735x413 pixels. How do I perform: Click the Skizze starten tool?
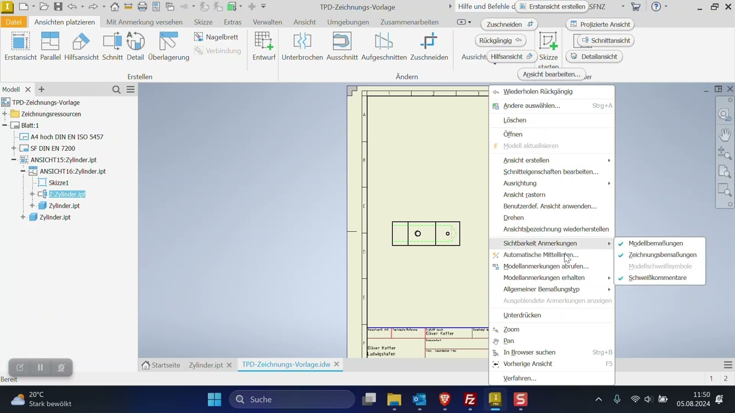point(548,50)
